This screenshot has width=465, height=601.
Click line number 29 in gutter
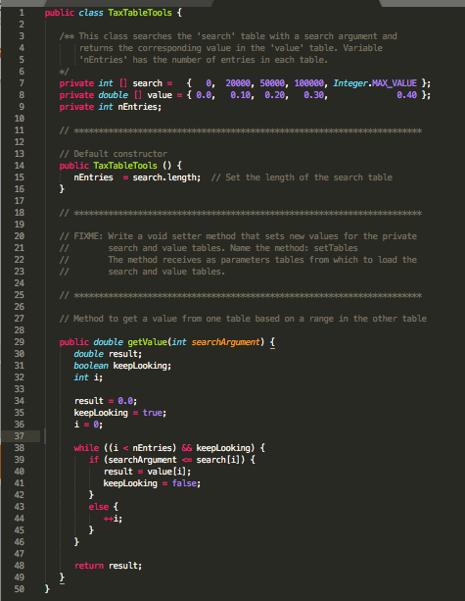(x=20, y=342)
